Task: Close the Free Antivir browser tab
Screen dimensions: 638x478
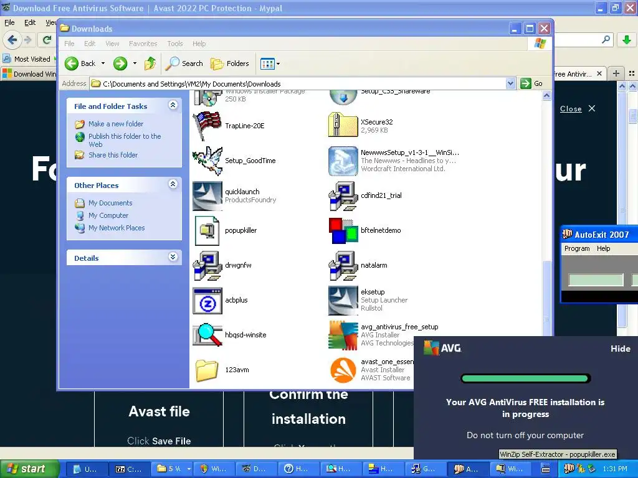Action: coord(599,73)
